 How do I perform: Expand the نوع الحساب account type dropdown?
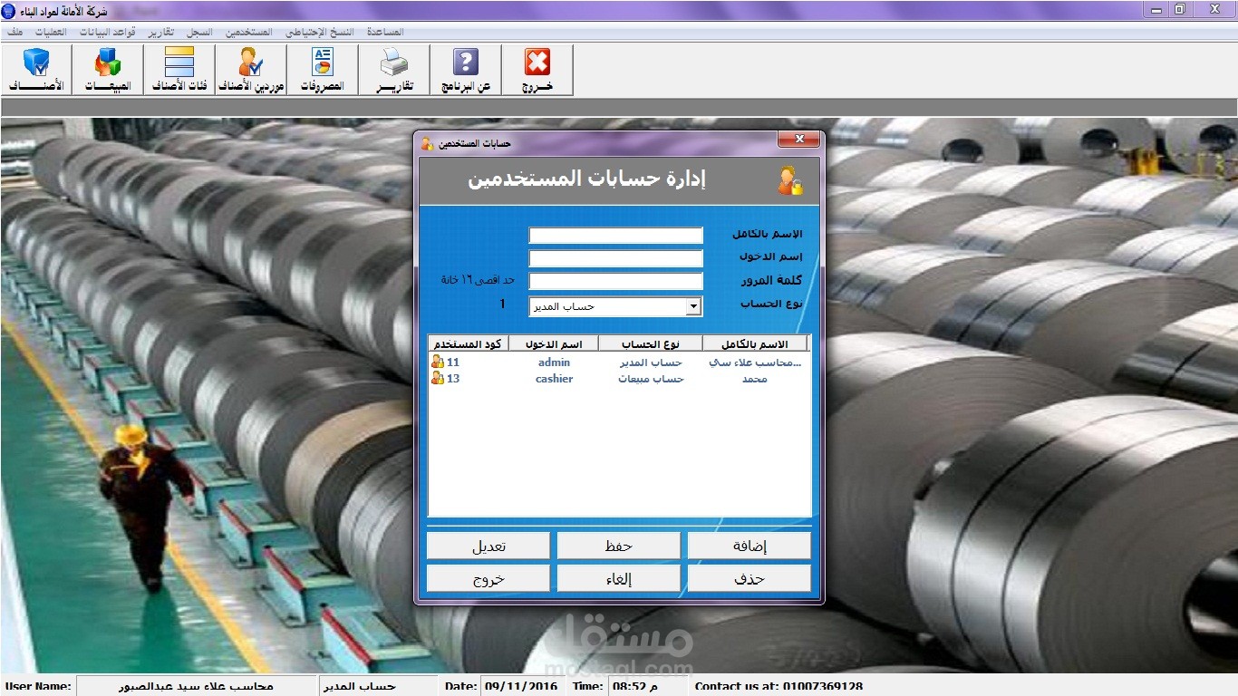coord(694,306)
